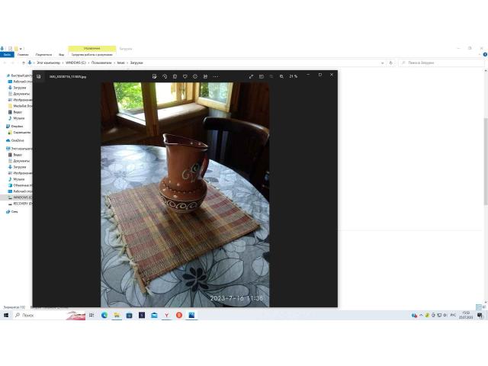This screenshot has width=488, height=366.
Task: Open Объемные объекты in the sidebar
Action: pos(20,185)
